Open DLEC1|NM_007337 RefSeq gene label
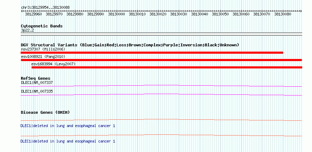The width and height of the screenshot is (312, 152). pos(37,82)
